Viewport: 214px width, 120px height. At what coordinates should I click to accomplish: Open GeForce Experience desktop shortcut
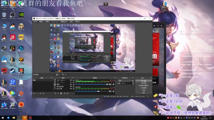[x=21, y=16]
